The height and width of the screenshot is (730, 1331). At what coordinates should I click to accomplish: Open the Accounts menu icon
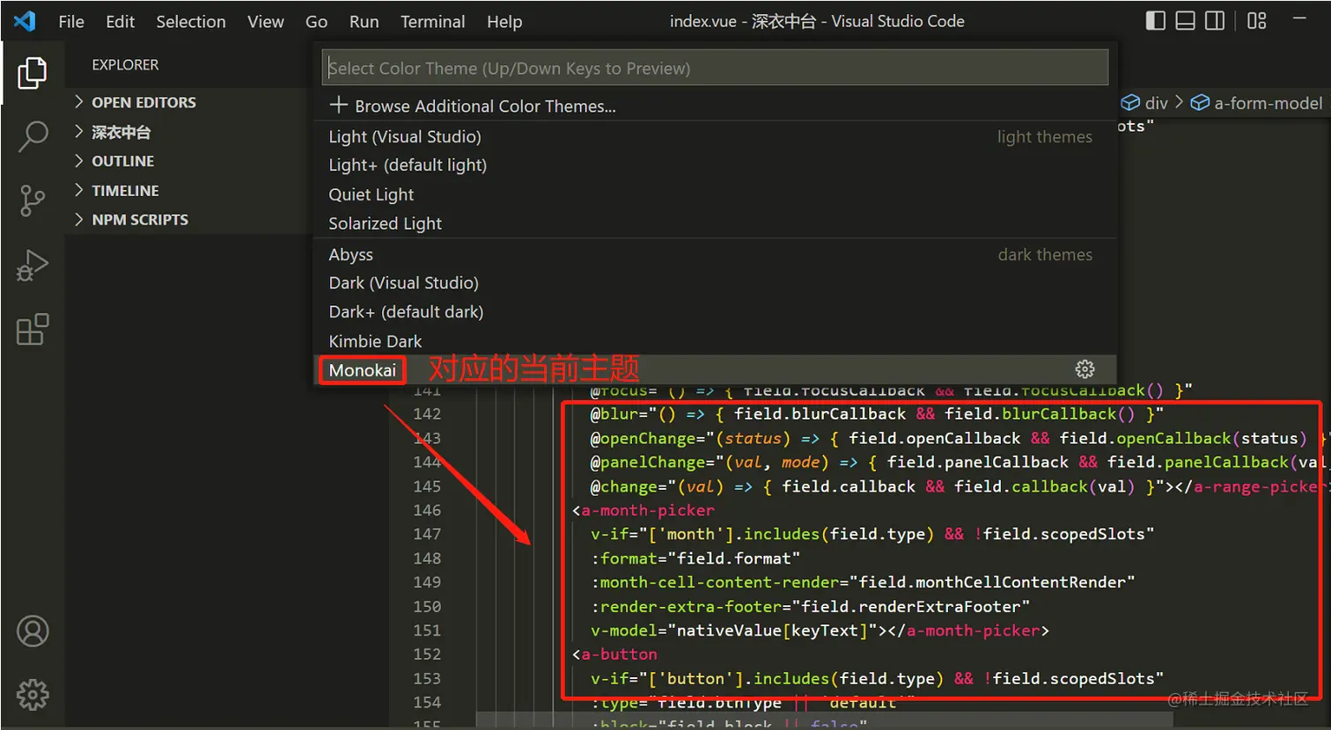pos(33,631)
